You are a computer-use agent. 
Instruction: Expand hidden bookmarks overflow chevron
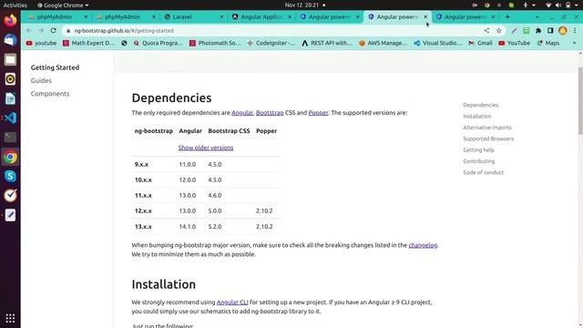[575, 43]
